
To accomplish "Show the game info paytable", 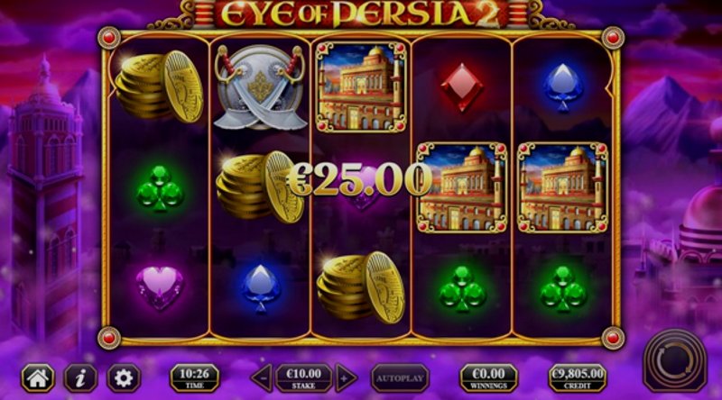I will [x=80, y=378].
